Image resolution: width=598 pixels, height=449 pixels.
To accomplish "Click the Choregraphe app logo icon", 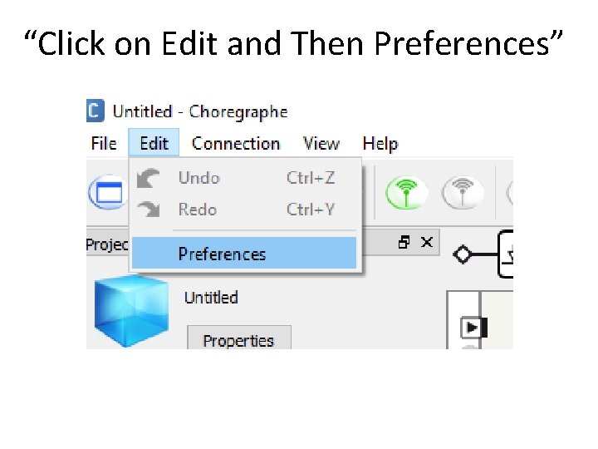I will pos(95,111).
